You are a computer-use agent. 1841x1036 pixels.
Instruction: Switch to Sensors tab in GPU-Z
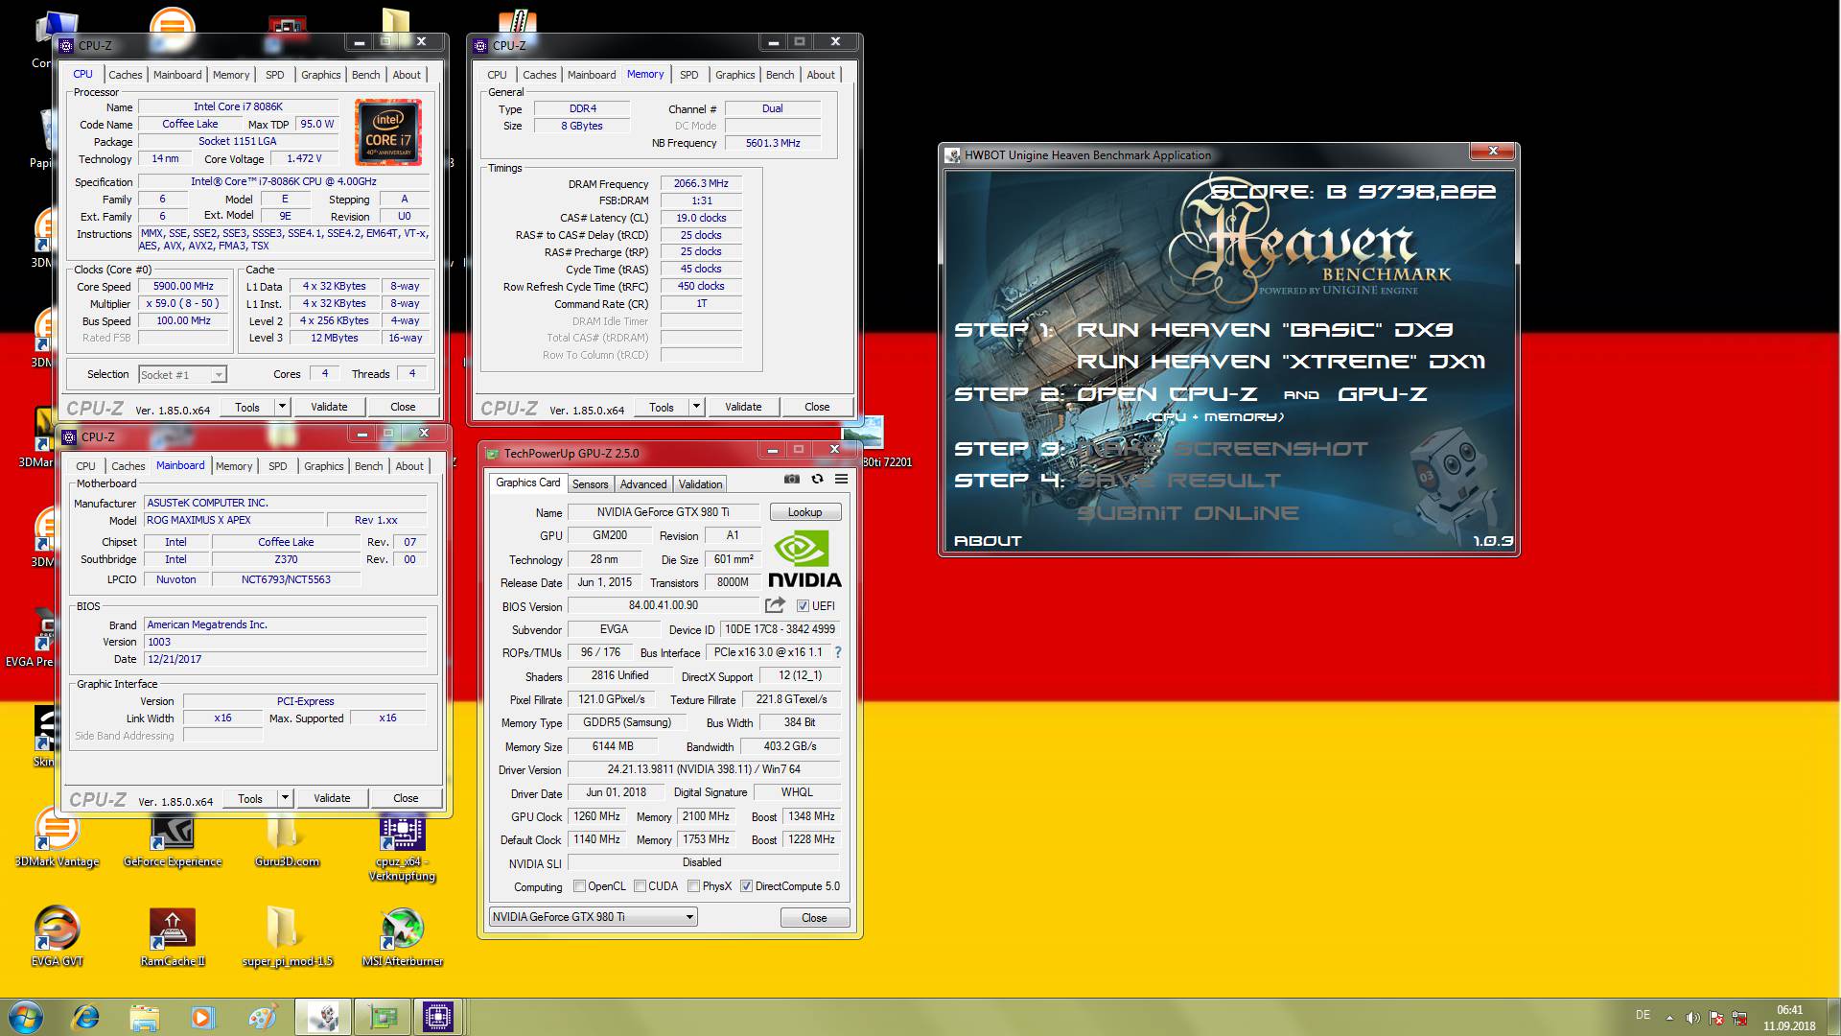(x=590, y=484)
